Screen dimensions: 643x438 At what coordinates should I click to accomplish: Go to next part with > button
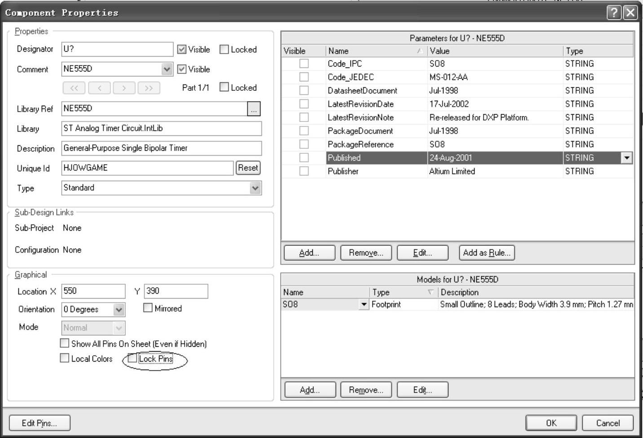124,88
